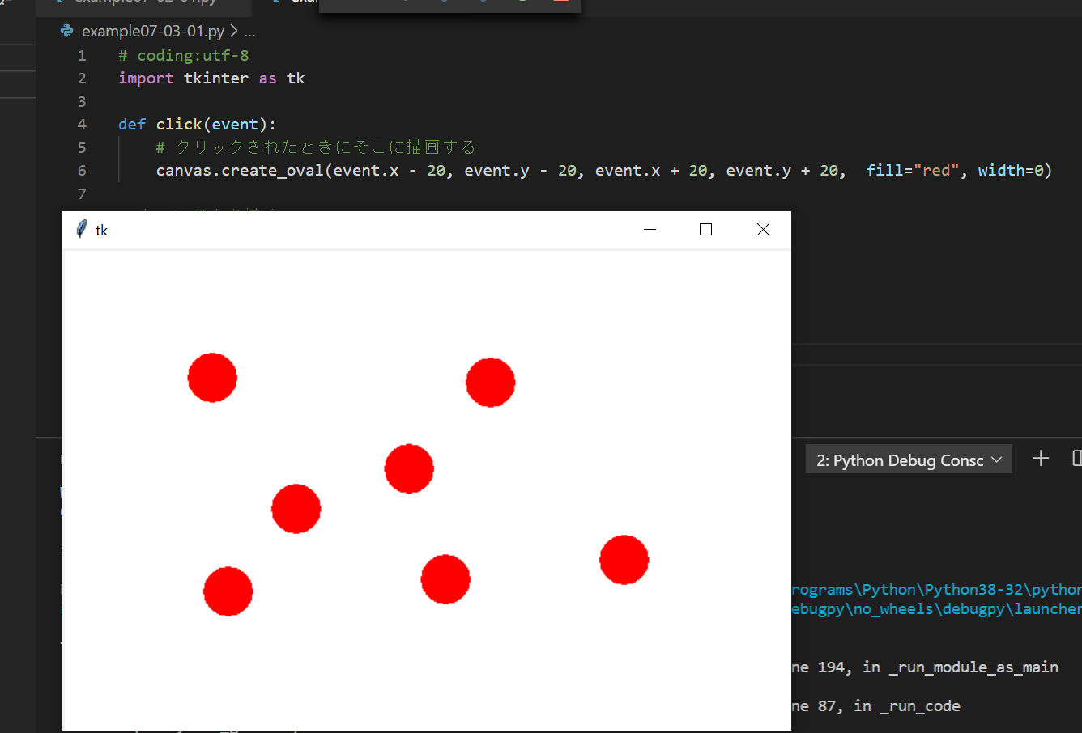Screen dimensions: 1082x733
Task: Click terminal text 'in _run_code'
Action: coord(907,706)
